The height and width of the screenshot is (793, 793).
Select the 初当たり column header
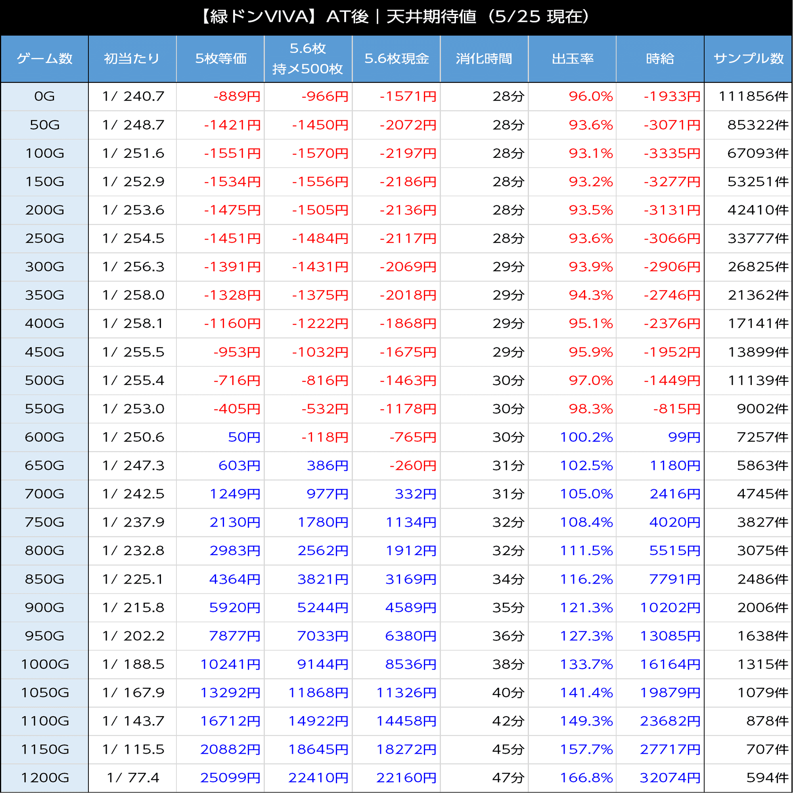tap(132, 59)
